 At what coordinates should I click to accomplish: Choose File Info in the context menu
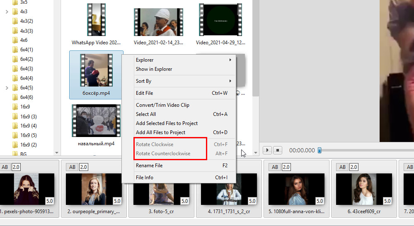click(145, 178)
